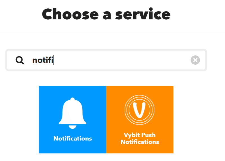Click the "Notifications" label under the bell

73,139
